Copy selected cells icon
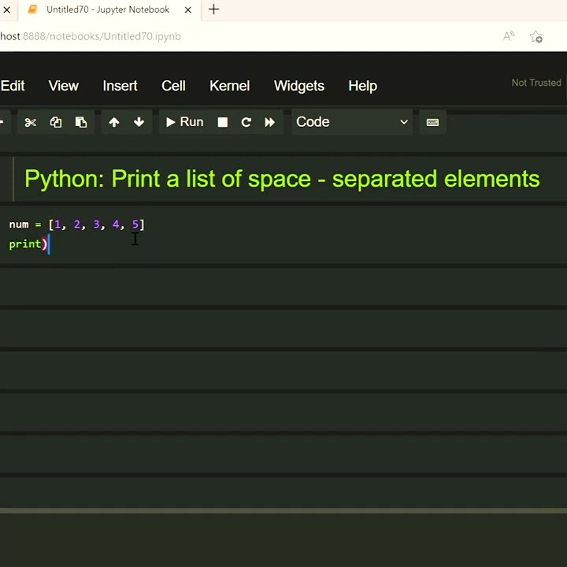The width and height of the screenshot is (567, 567). click(x=56, y=123)
